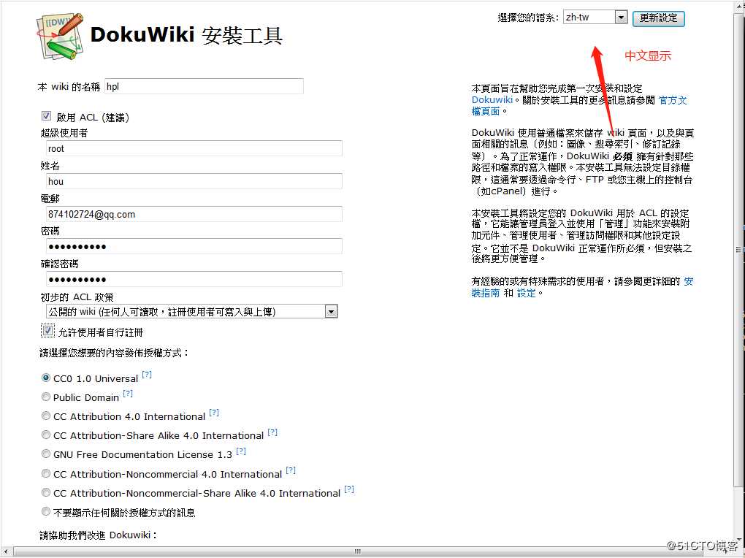Select CC Attribution-Noncommercial 4.0 International radio
The height and width of the screenshot is (558, 745).
click(45, 473)
